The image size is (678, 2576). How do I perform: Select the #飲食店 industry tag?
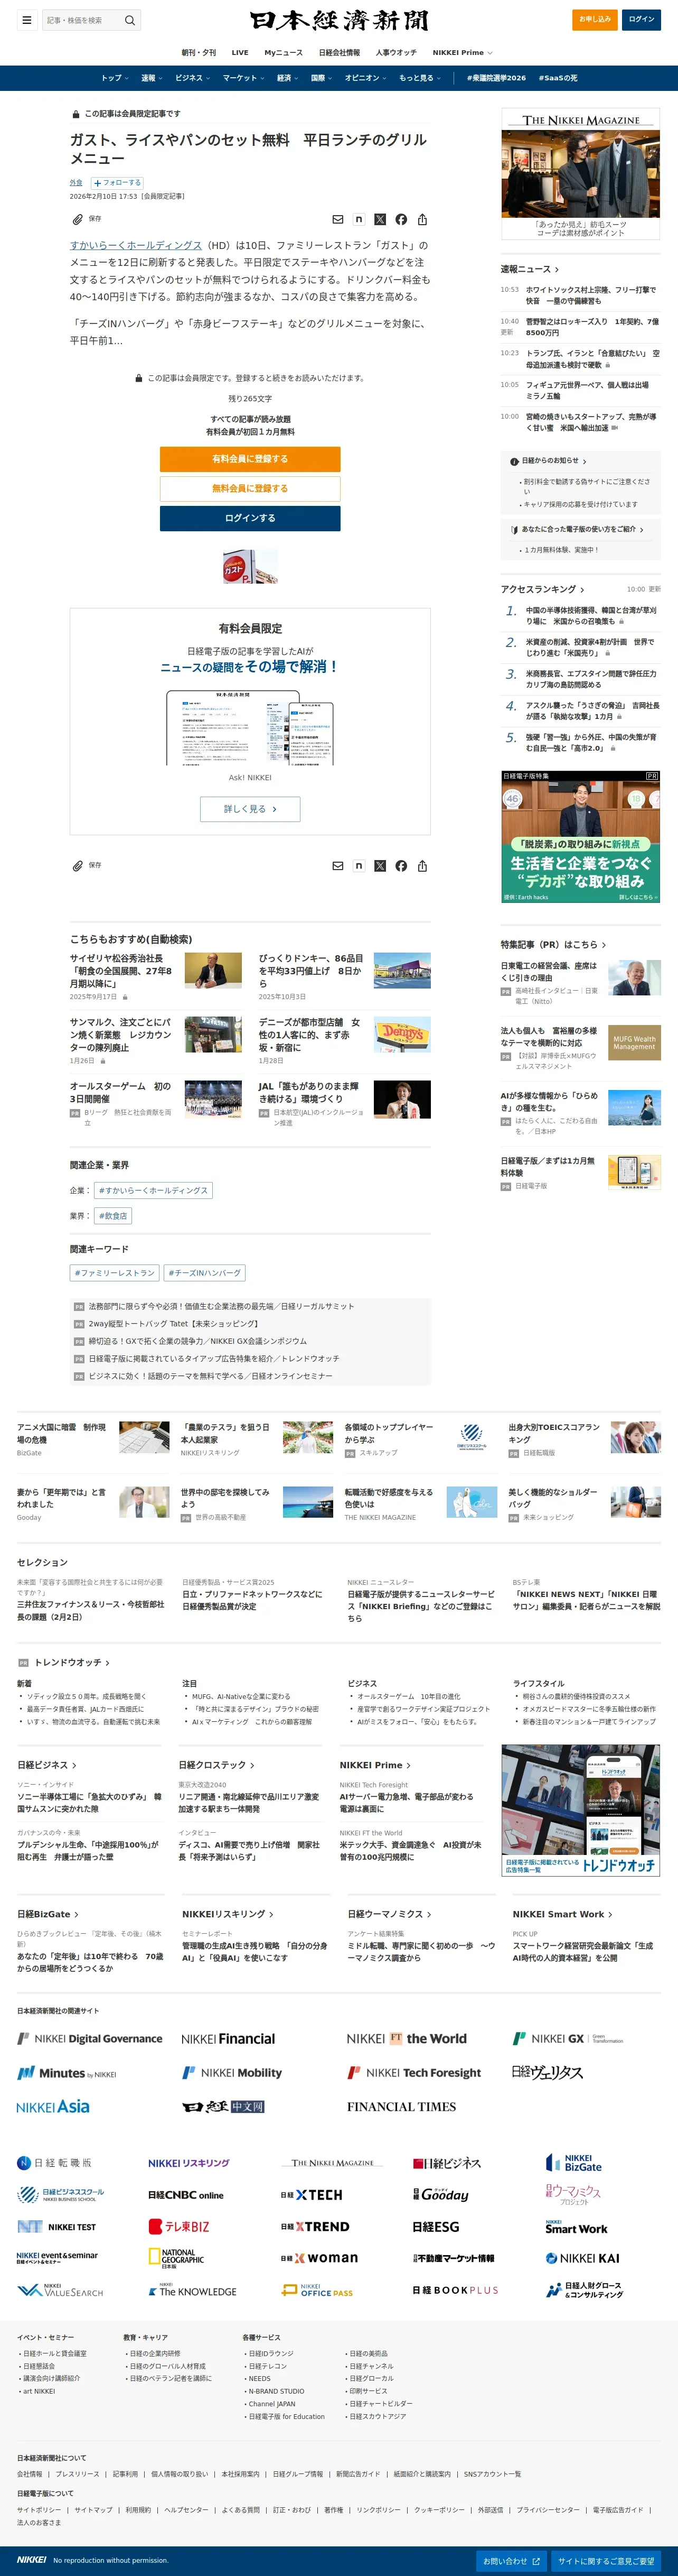[x=113, y=1217]
